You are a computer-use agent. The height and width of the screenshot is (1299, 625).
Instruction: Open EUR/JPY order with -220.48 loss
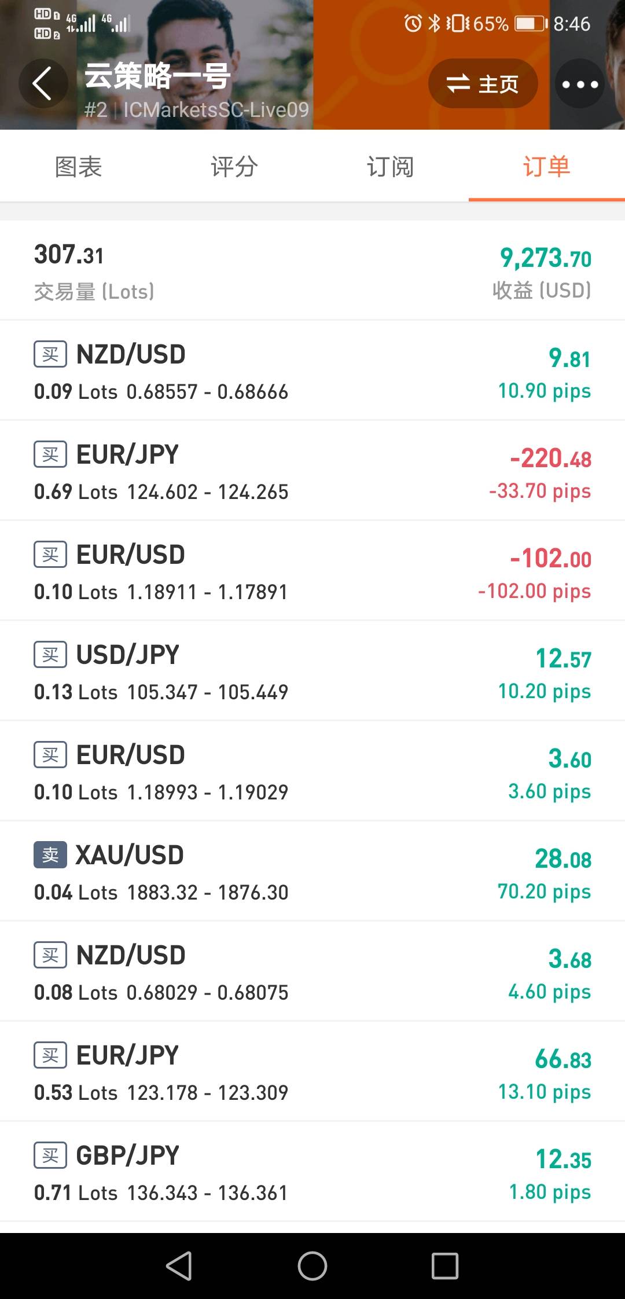(x=312, y=471)
